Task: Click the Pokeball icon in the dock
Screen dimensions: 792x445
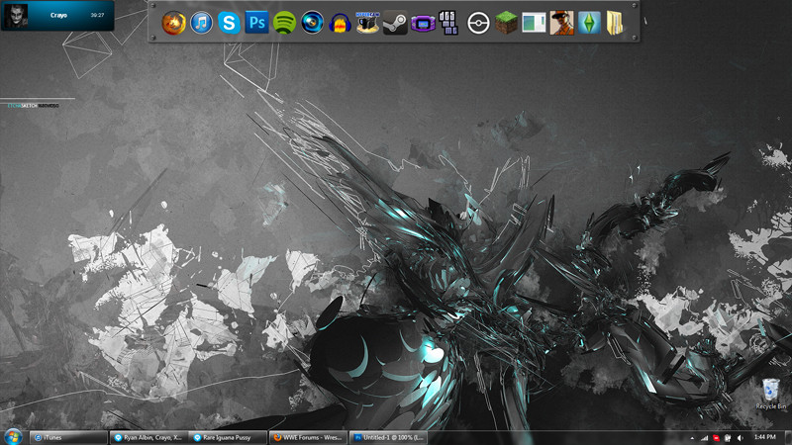Action: (478, 22)
